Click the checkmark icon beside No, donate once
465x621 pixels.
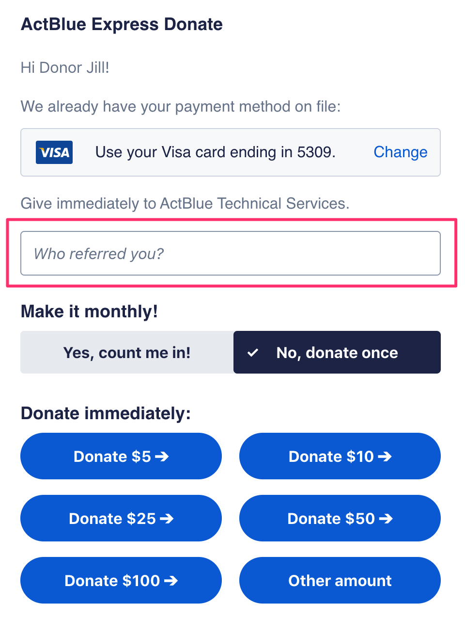point(252,353)
